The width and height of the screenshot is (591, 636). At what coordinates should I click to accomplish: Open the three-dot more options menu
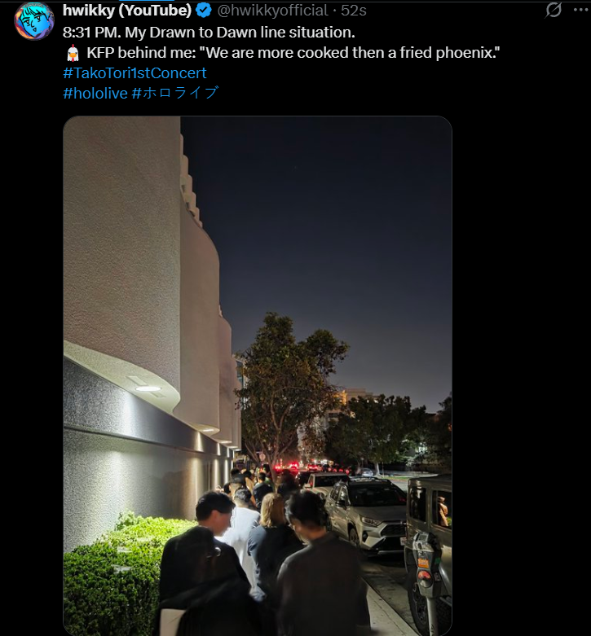click(582, 10)
